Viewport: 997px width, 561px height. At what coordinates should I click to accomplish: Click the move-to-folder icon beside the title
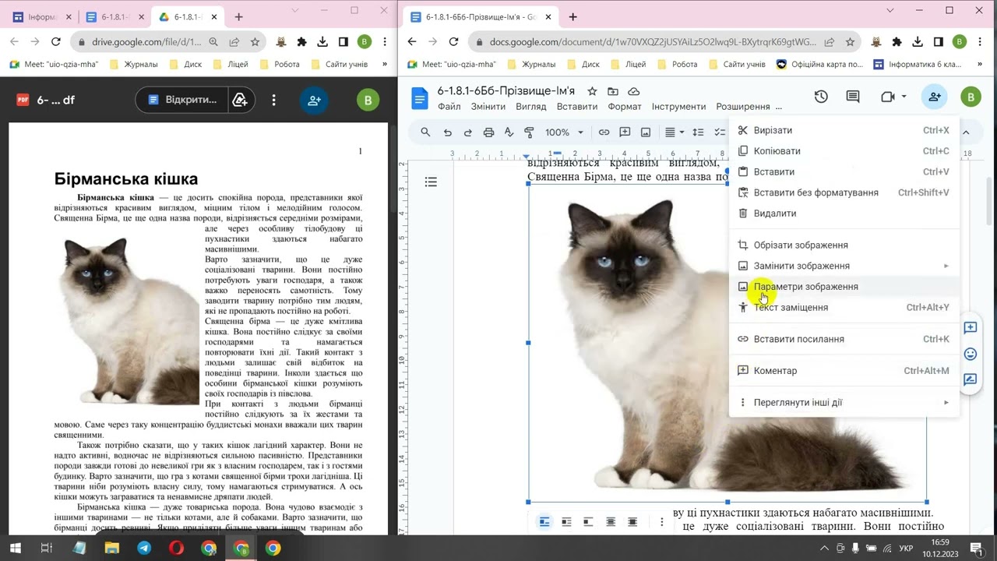point(613,91)
